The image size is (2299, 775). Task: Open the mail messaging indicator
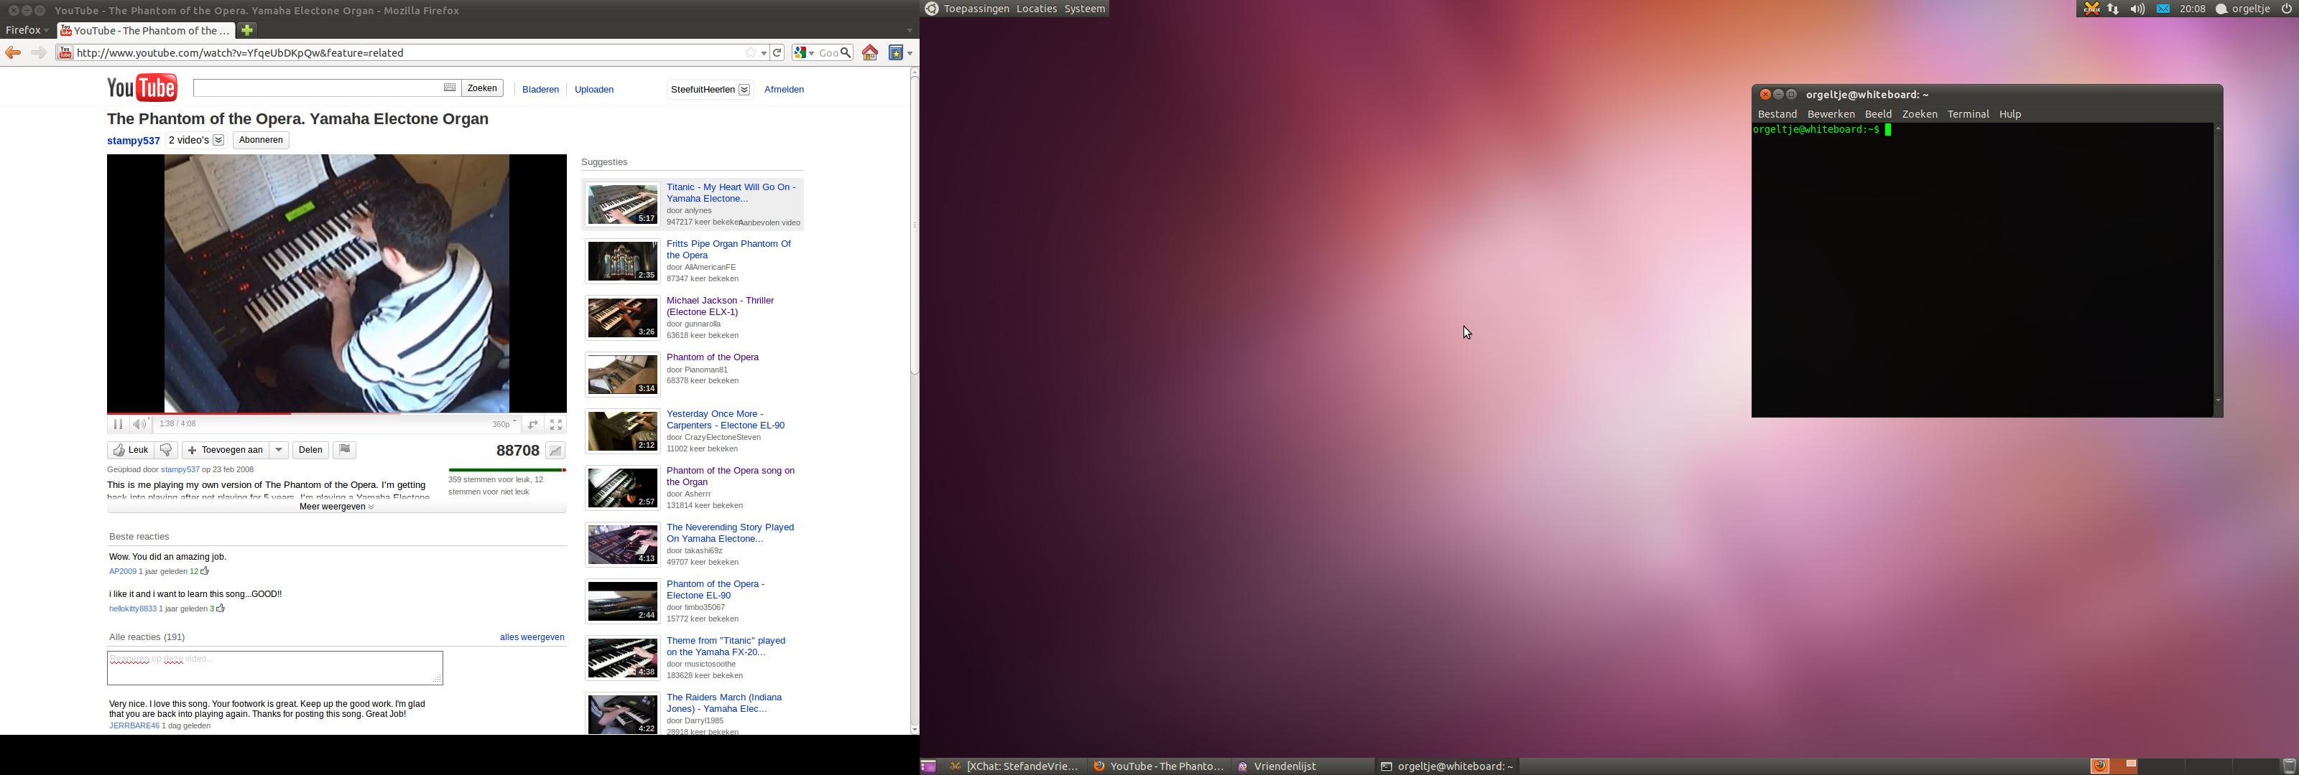(2163, 9)
